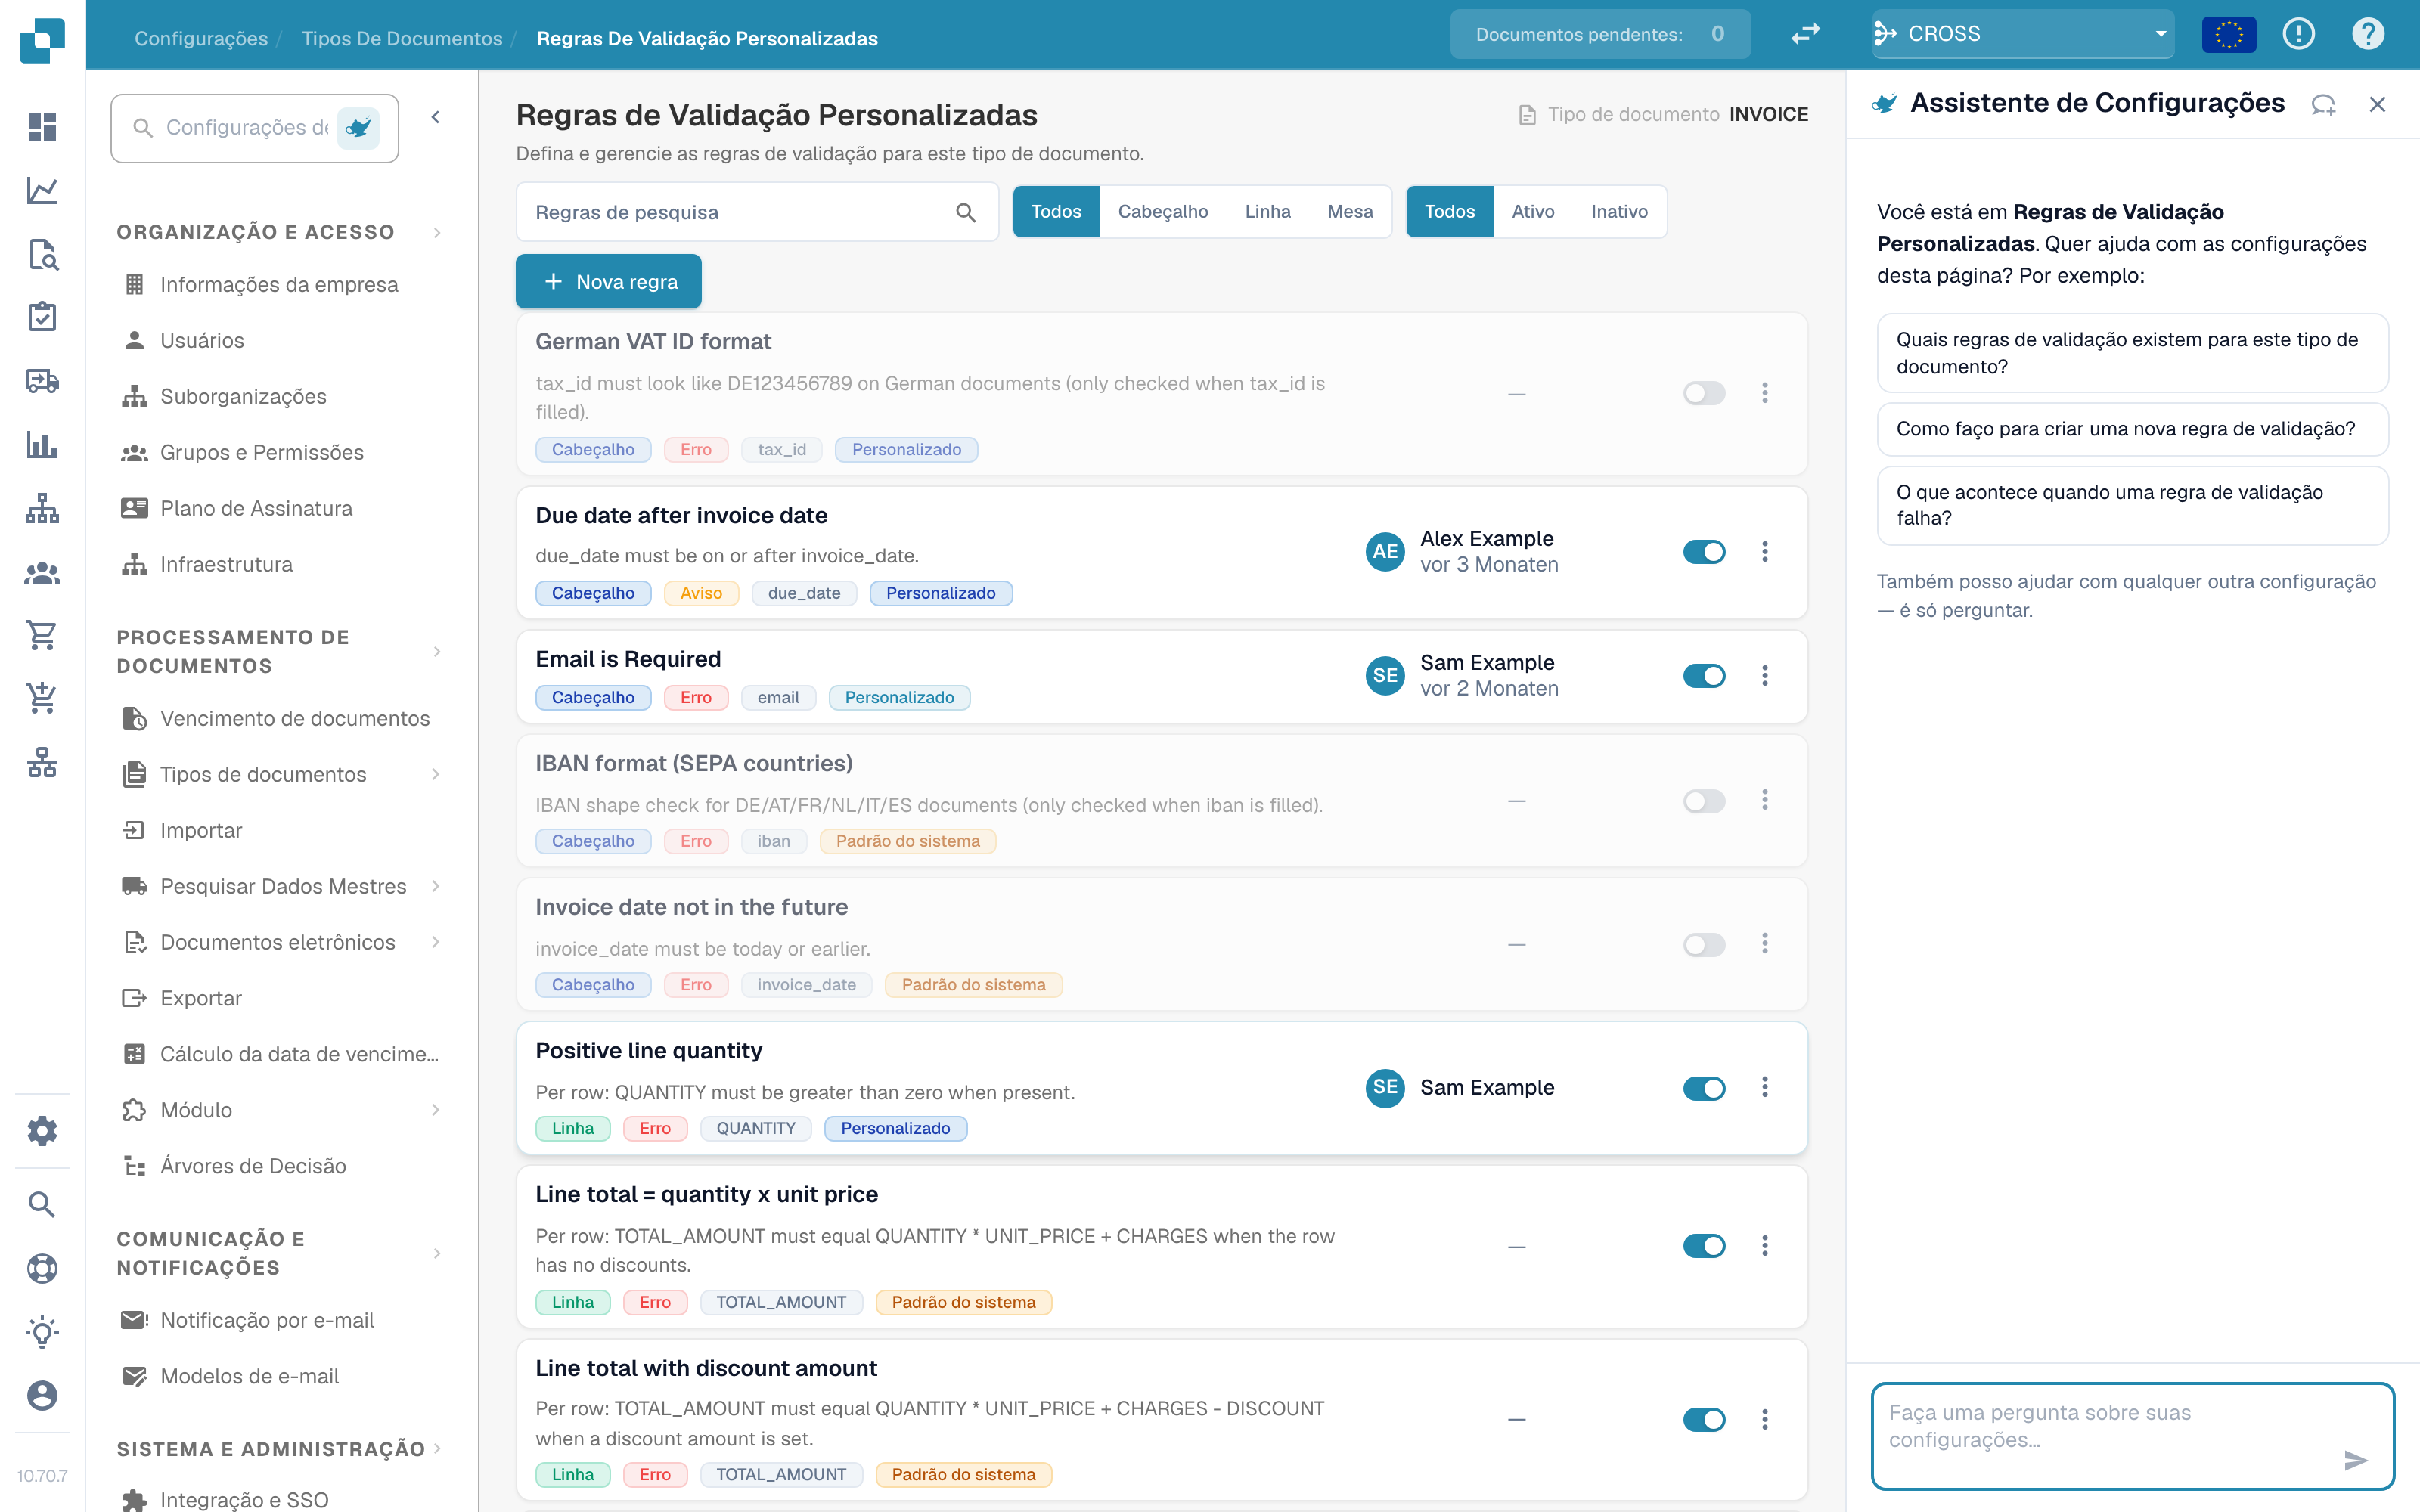Expand the Documentos eletrônicos submenu
Viewport: 2420px width, 1512px height.
tap(436, 942)
